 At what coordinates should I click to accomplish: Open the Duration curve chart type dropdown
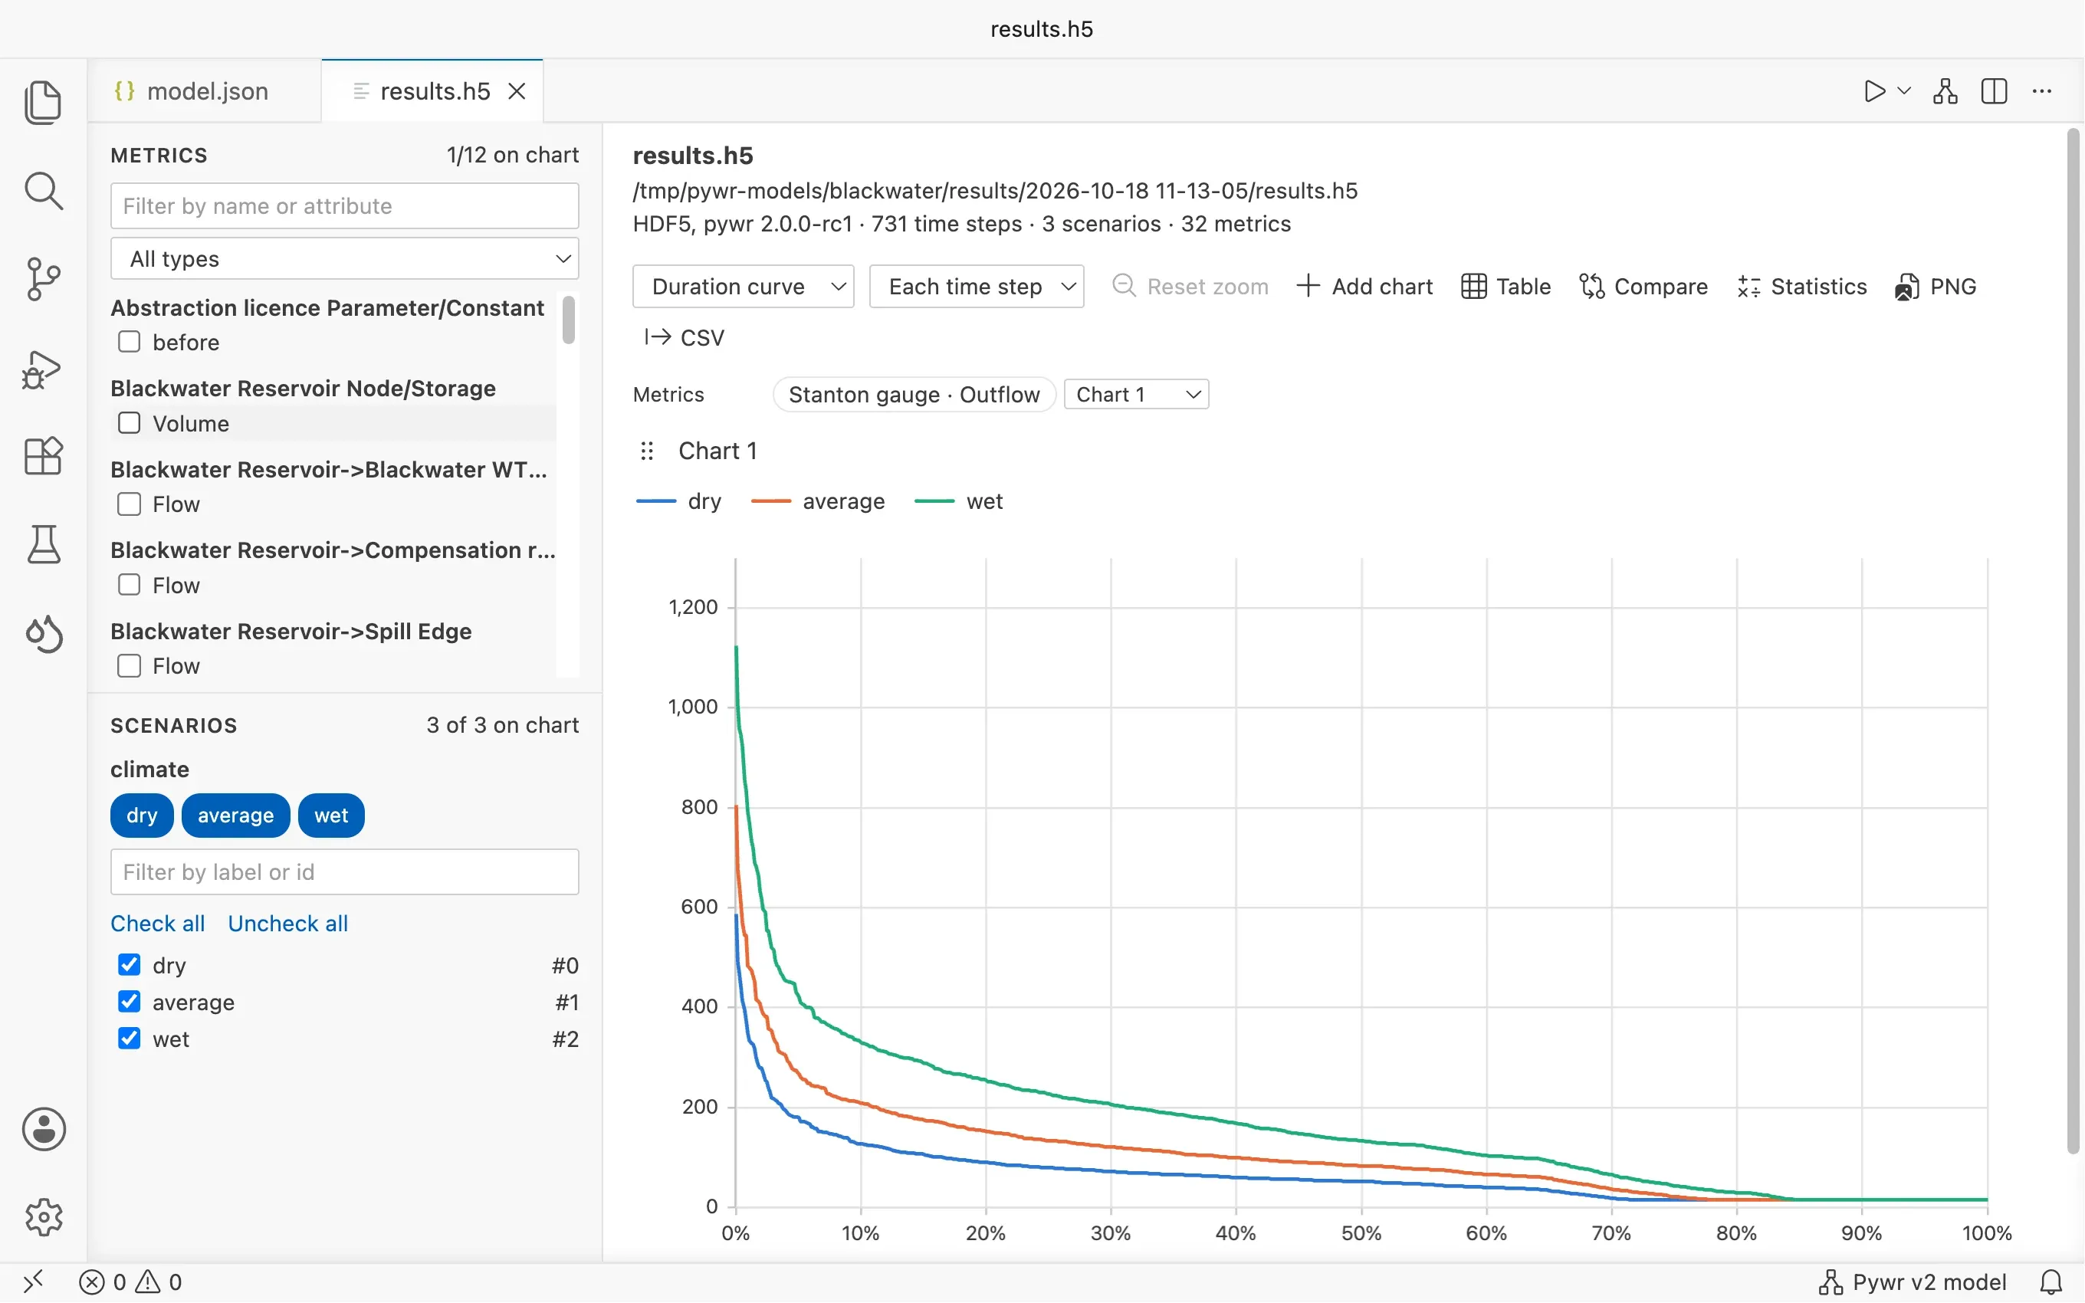tap(743, 286)
